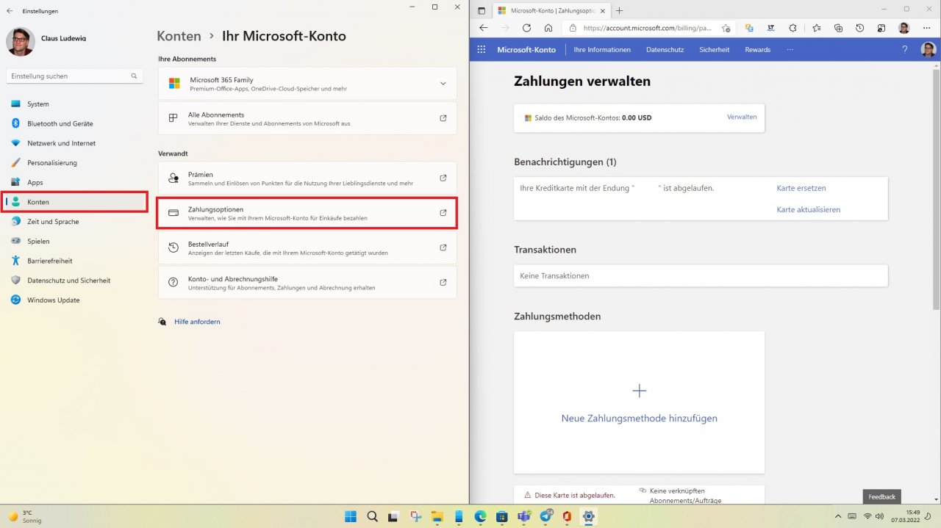
Task: Open Datenschutz tab in Microsoft-Konto header
Action: (665, 50)
